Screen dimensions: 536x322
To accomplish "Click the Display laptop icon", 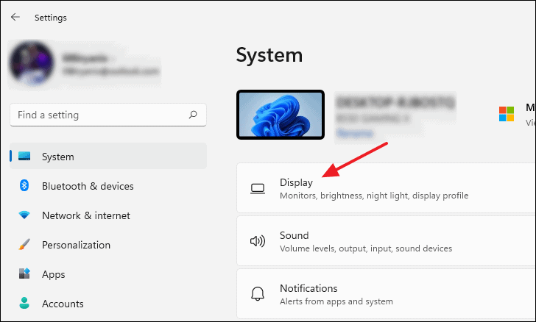I will click(x=258, y=189).
